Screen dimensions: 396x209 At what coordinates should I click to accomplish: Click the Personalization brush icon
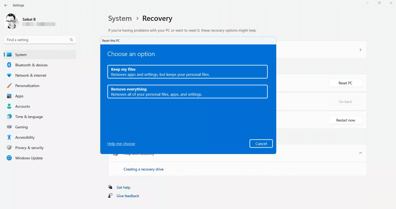point(9,85)
